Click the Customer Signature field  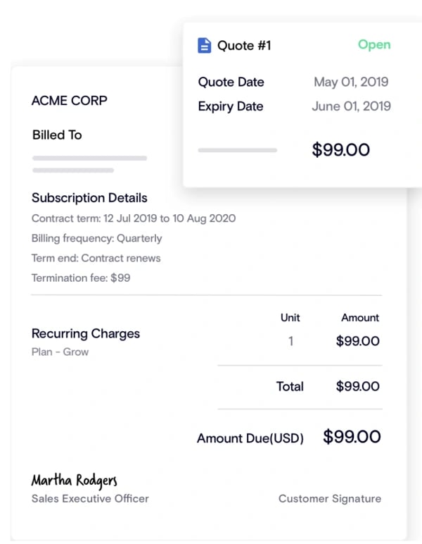[329, 498]
